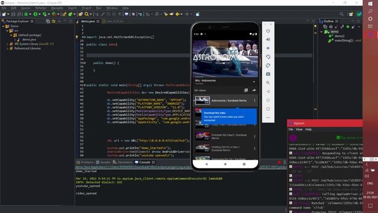This screenshot has height=213, width=378.
Task: Click the emulator rotate left icon
Action: click(x=268, y=57)
